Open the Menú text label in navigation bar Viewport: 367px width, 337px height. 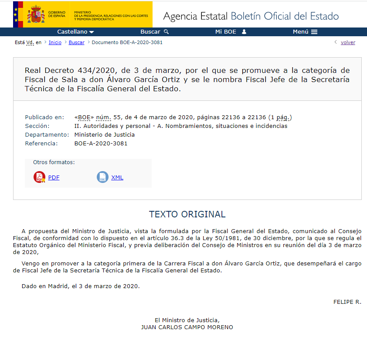[300, 32]
